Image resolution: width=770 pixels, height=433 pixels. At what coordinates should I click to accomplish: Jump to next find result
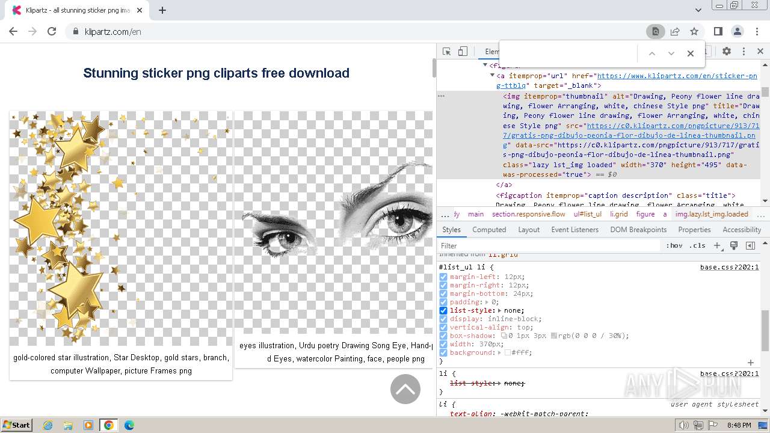pyautogui.click(x=671, y=54)
